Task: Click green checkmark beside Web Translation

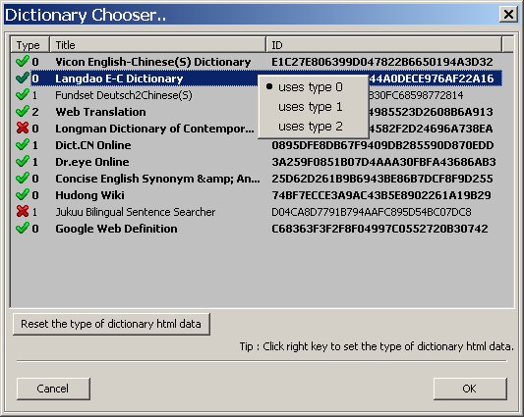Action: click(23, 112)
